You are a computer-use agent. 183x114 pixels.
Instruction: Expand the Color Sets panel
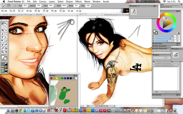153,44
